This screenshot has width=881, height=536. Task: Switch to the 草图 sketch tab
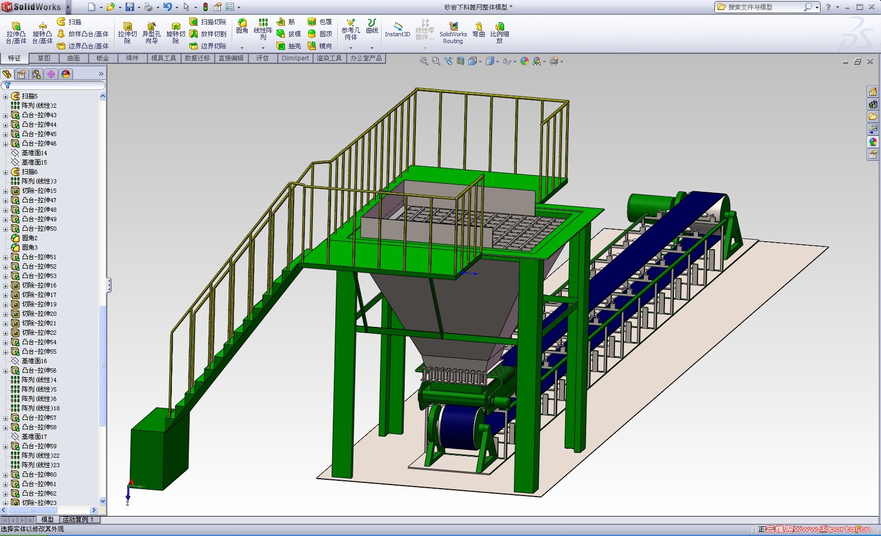tap(44, 58)
